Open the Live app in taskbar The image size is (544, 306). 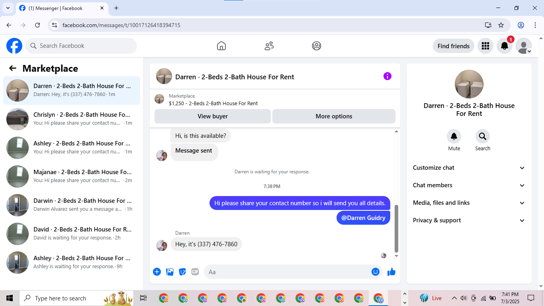(431, 298)
